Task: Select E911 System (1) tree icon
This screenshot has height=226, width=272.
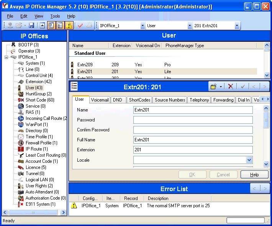Action: point(21,204)
